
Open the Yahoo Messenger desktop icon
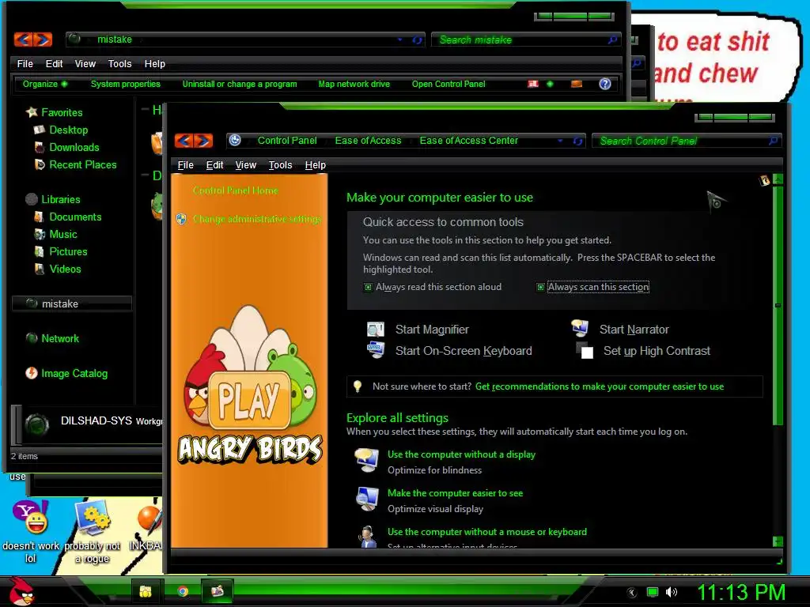click(x=31, y=517)
